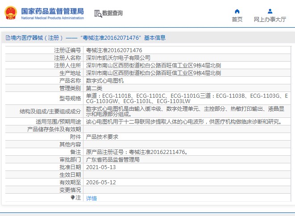Select 数字式心电图机 product name
This screenshot has width=295, height=216.
pos(105,80)
